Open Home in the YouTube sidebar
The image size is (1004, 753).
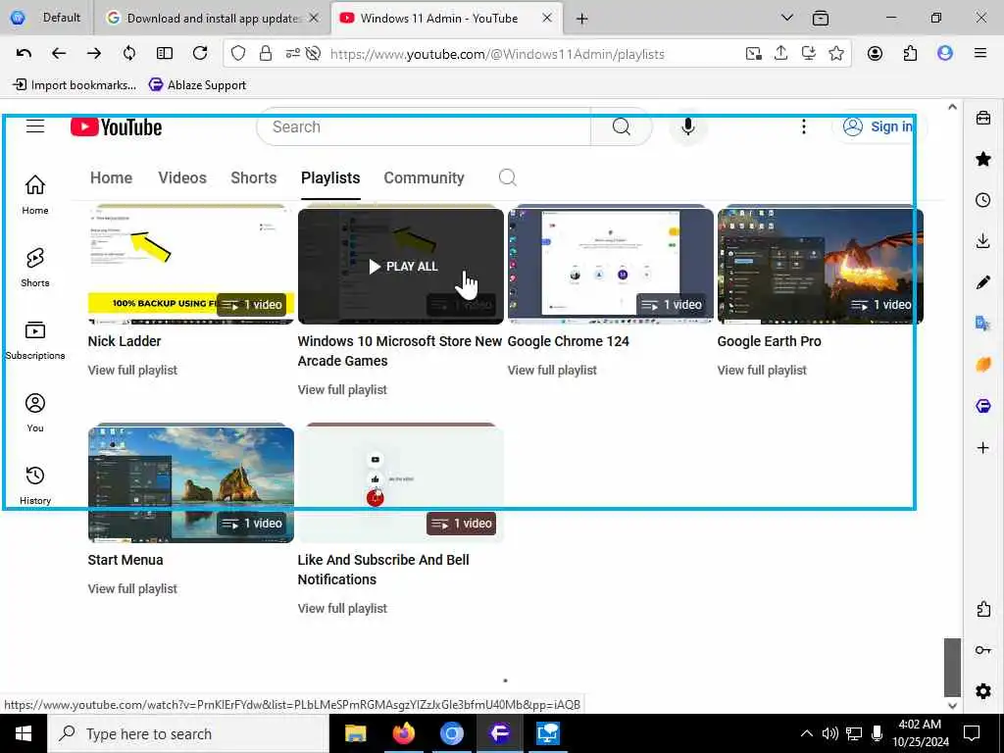[x=35, y=195]
